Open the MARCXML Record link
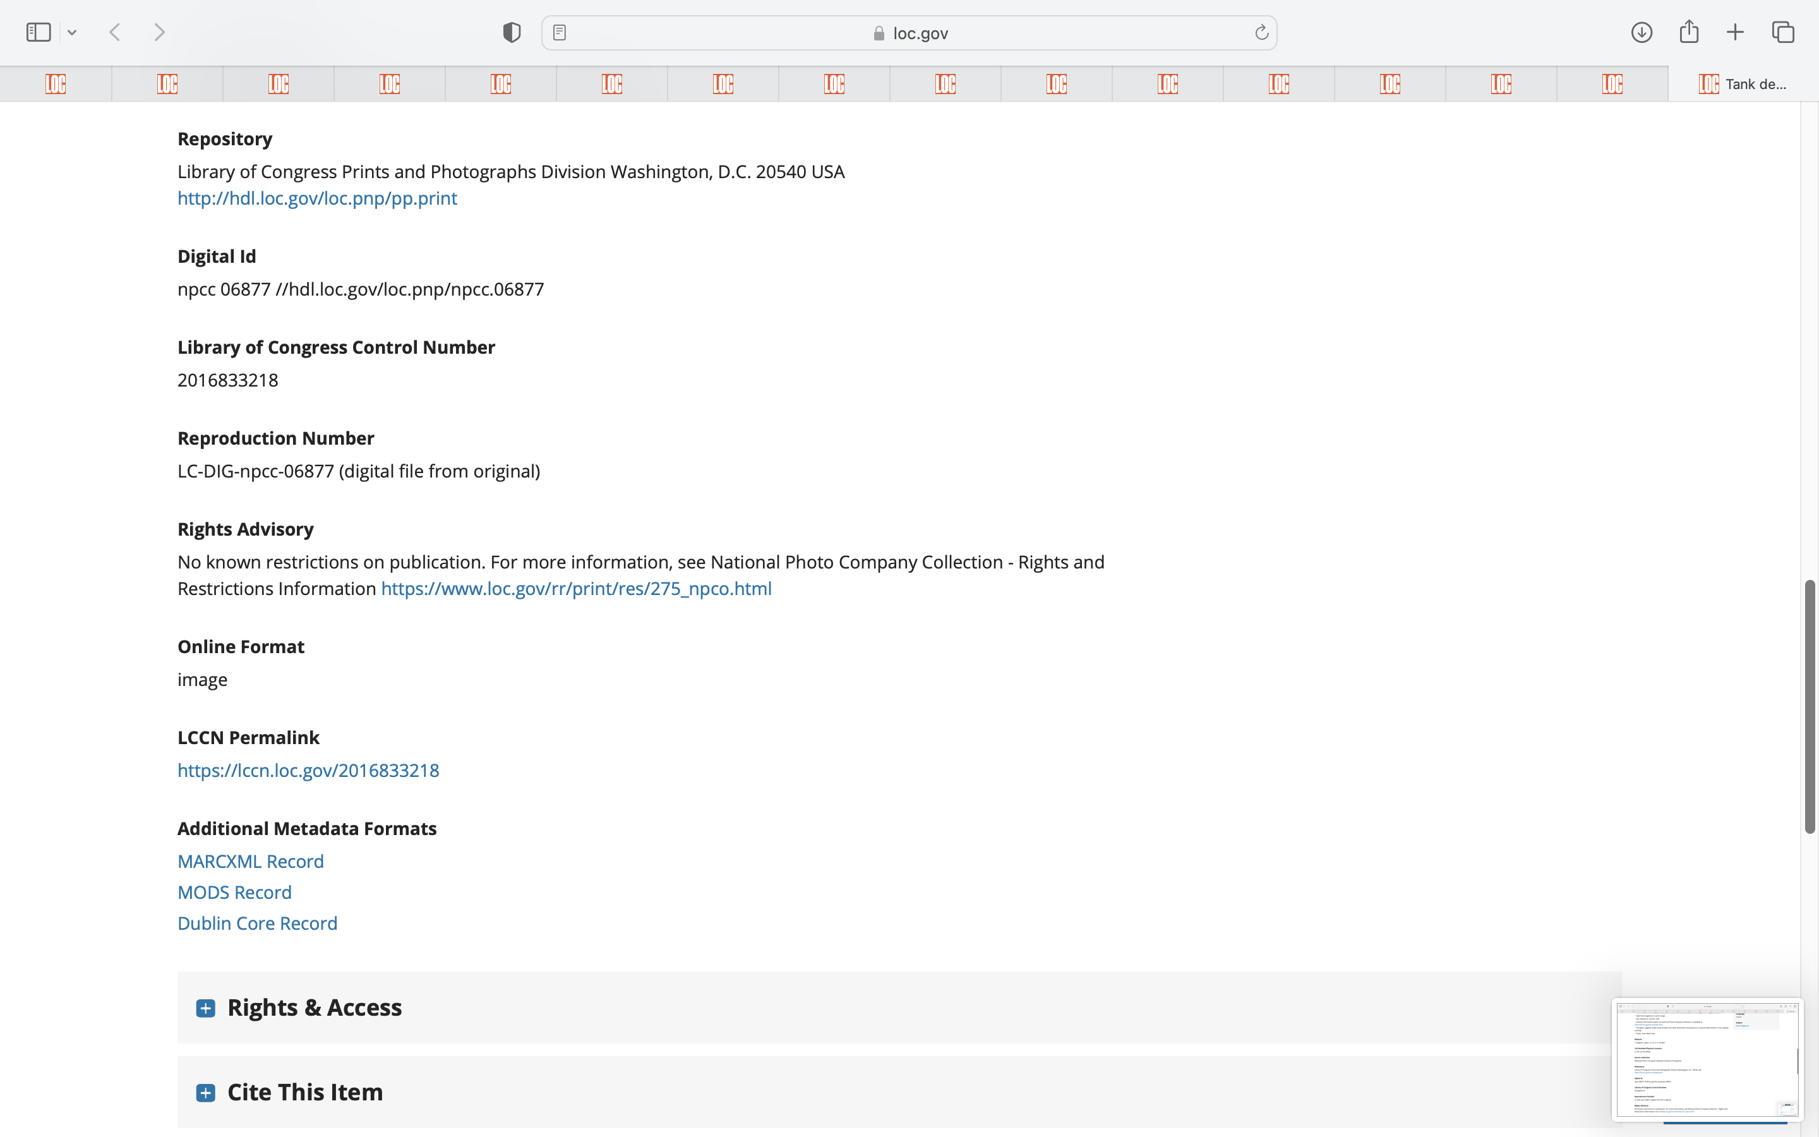Screen dimensions: 1819x1137 tap(250, 861)
